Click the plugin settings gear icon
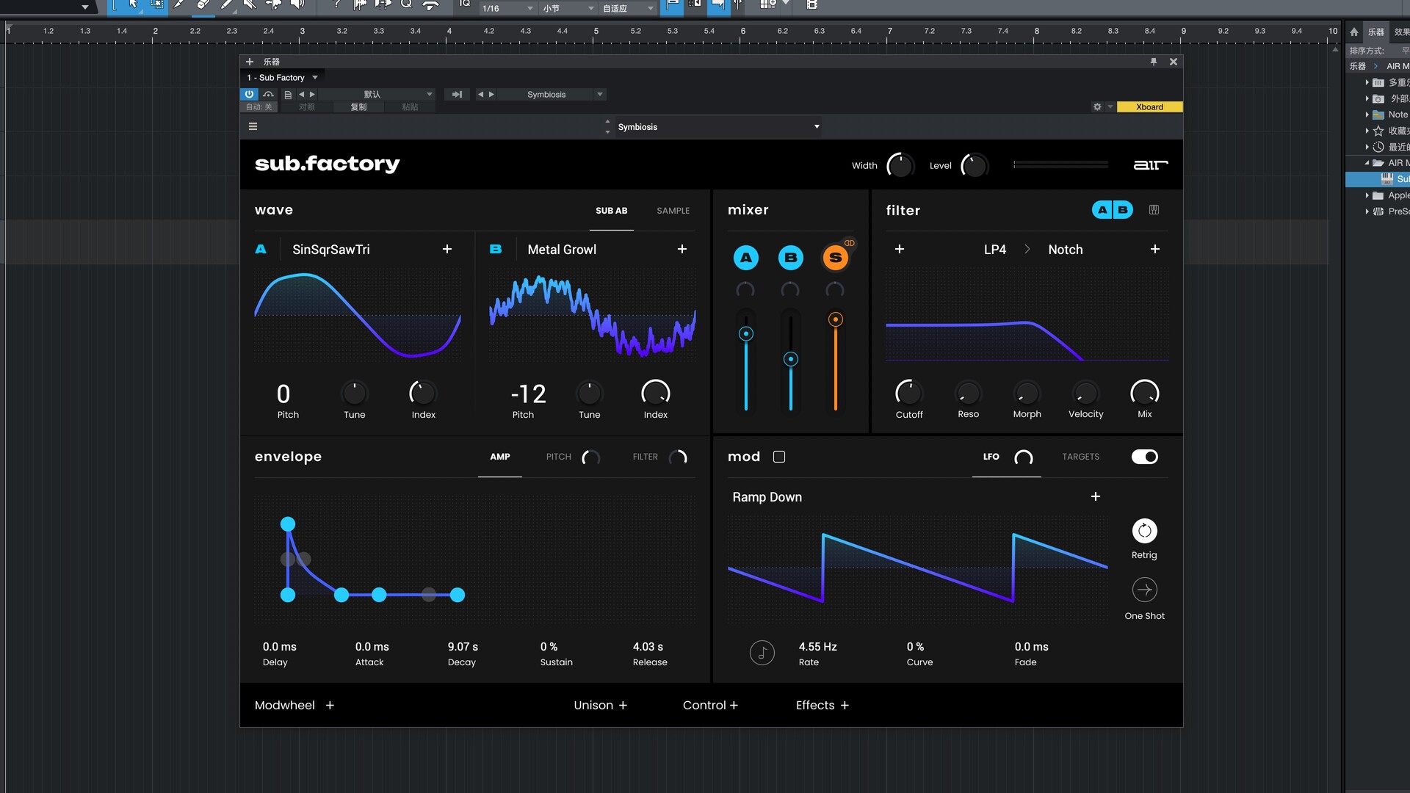Viewport: 1410px width, 793px height. (x=1097, y=107)
